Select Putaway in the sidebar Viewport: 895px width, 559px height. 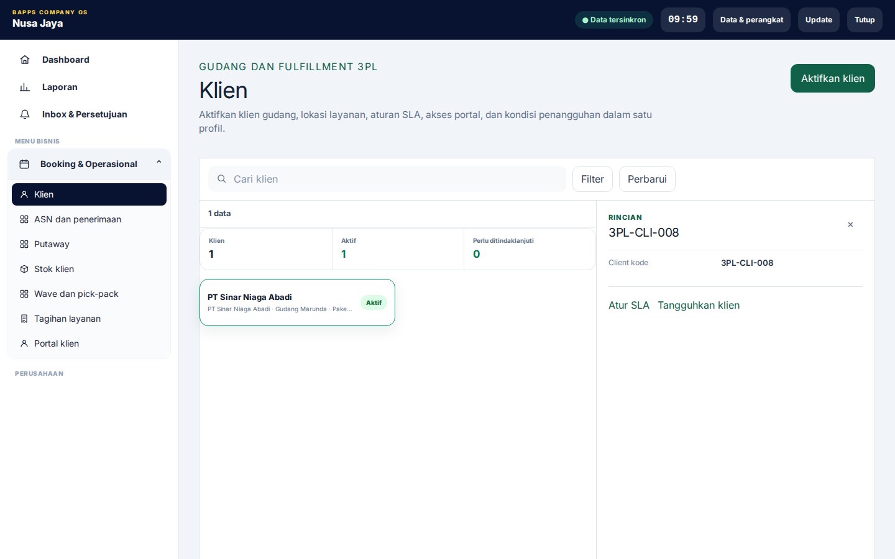click(x=89, y=244)
